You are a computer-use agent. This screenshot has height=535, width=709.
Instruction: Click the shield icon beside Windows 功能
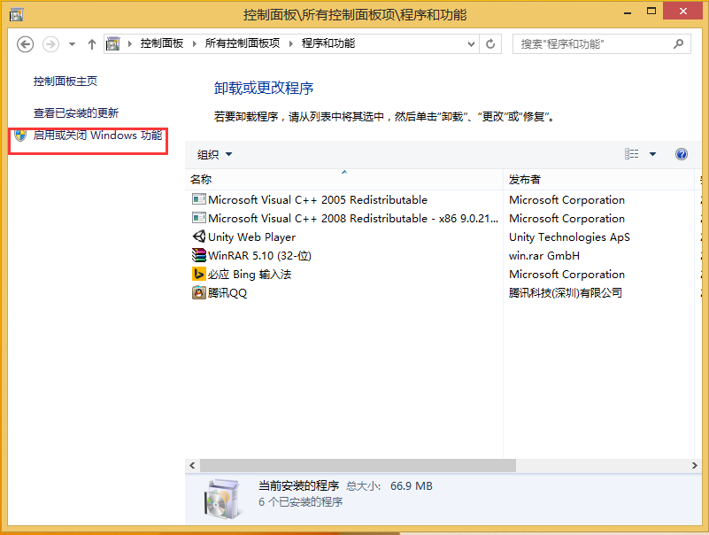pos(19,136)
